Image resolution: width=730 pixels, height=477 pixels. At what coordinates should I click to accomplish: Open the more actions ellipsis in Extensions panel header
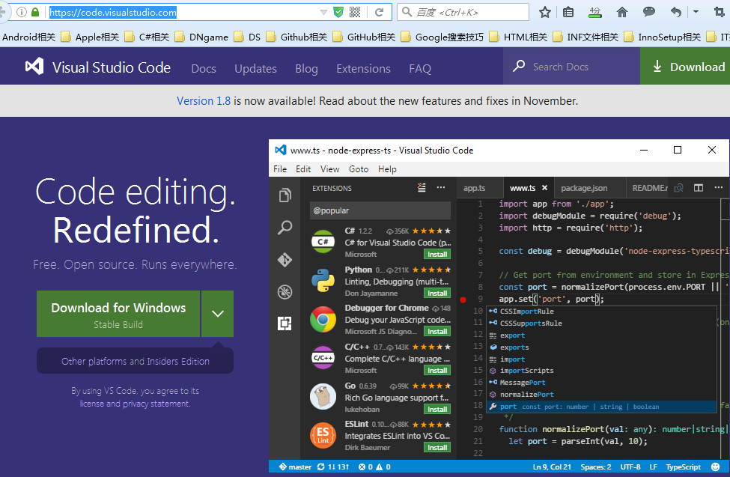[441, 188]
